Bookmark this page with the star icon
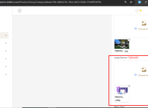This screenshot has height=108, width=148. 131,2
